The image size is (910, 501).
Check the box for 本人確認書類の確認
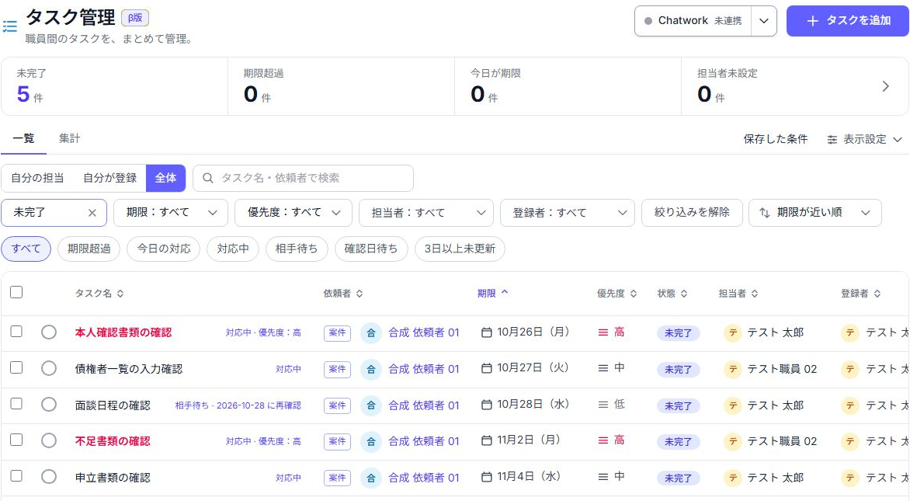pyautogui.click(x=16, y=332)
